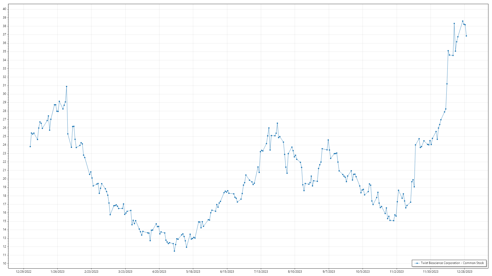The image size is (492, 276).
Task: Click the 12/29/2022 x-axis date label
Action: click(x=24, y=272)
